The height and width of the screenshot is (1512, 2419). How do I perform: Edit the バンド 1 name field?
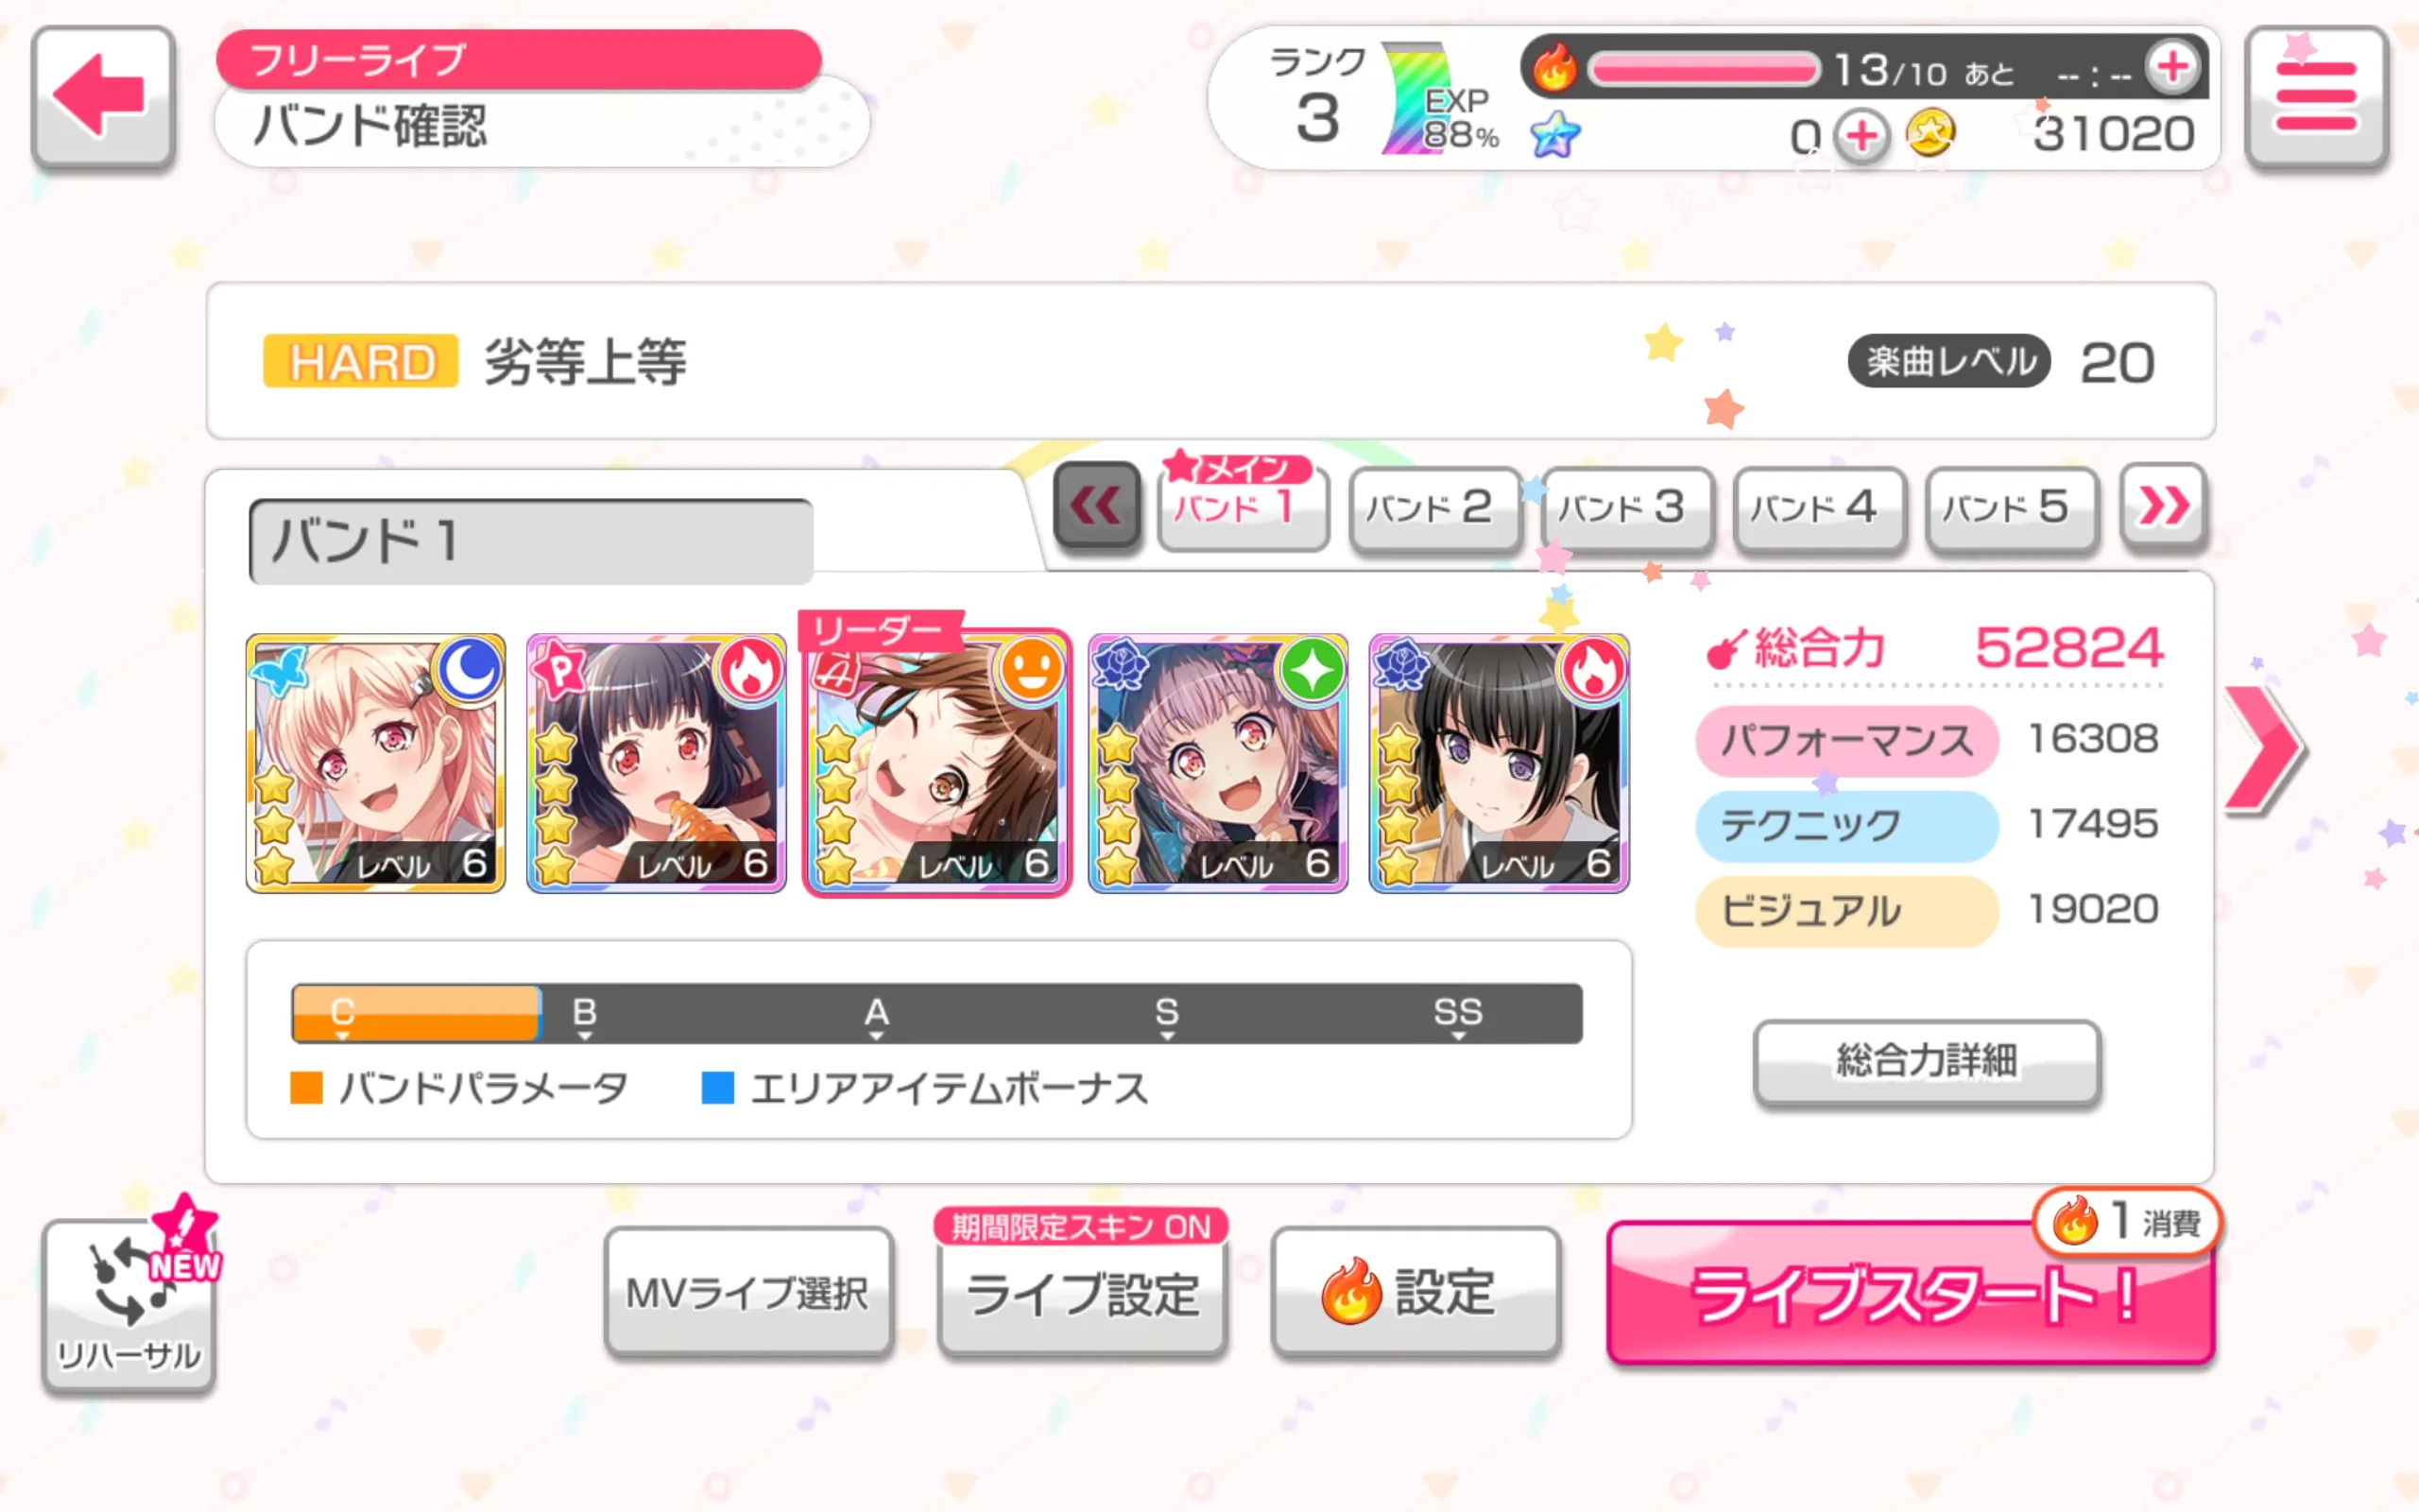click(x=531, y=541)
